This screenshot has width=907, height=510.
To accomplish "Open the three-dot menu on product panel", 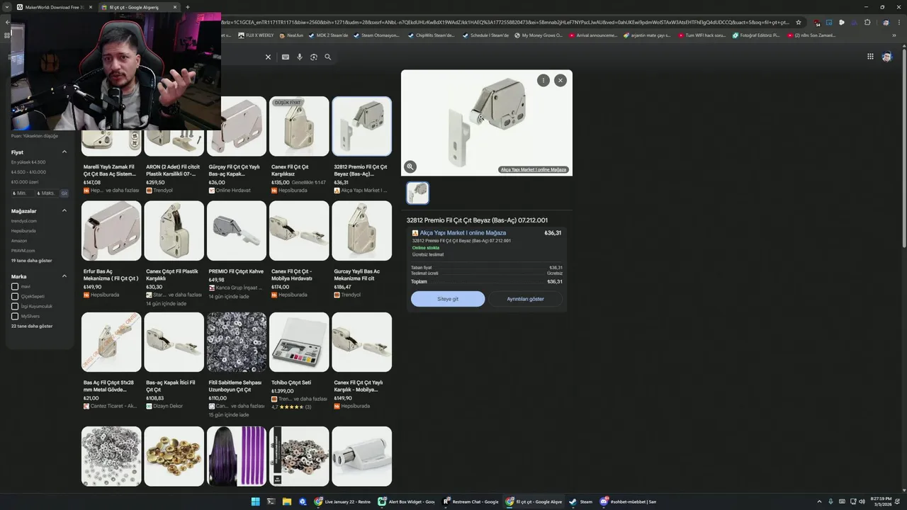I will [x=543, y=81].
